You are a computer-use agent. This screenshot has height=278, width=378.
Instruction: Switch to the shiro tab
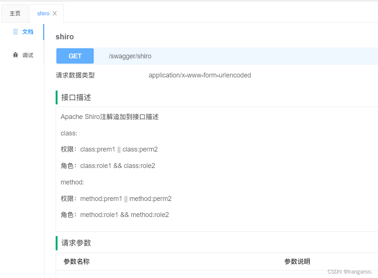pos(43,13)
